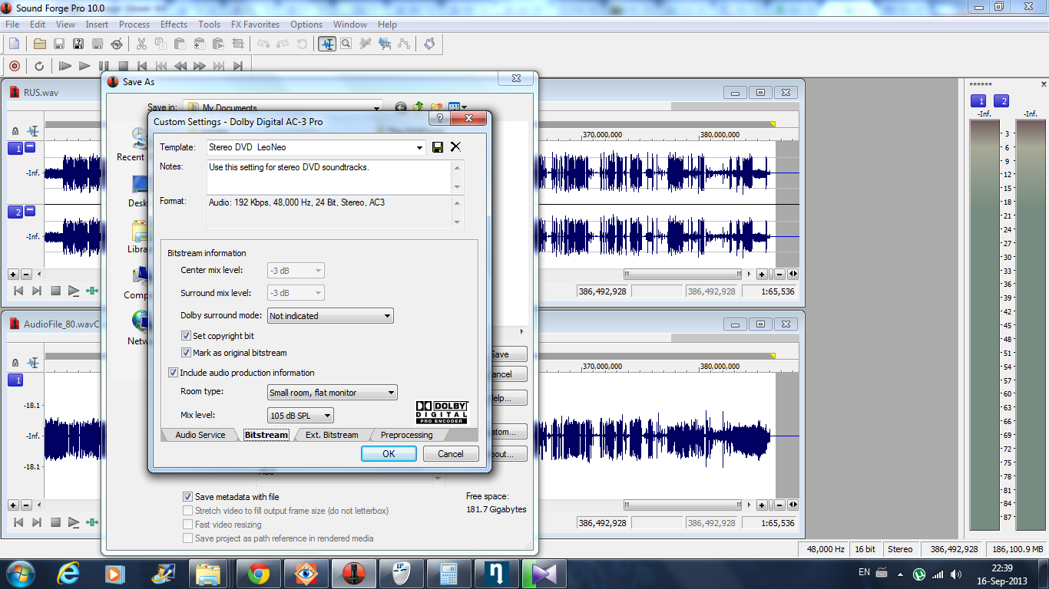Click zoom in plus in RUS.wav bottom-left

pyautogui.click(x=13, y=274)
